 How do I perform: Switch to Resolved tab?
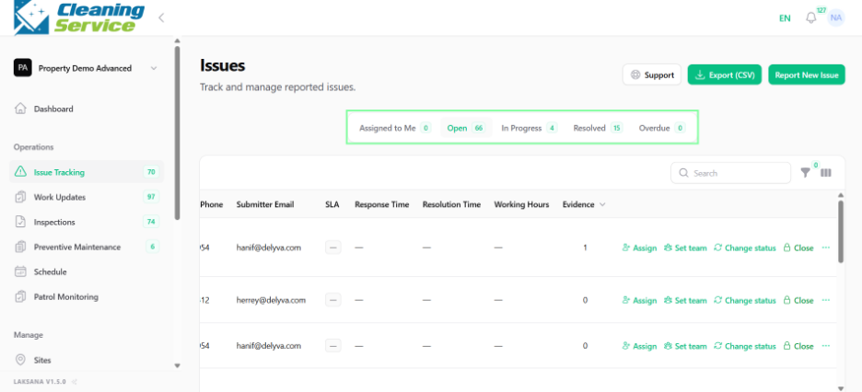[x=597, y=128]
